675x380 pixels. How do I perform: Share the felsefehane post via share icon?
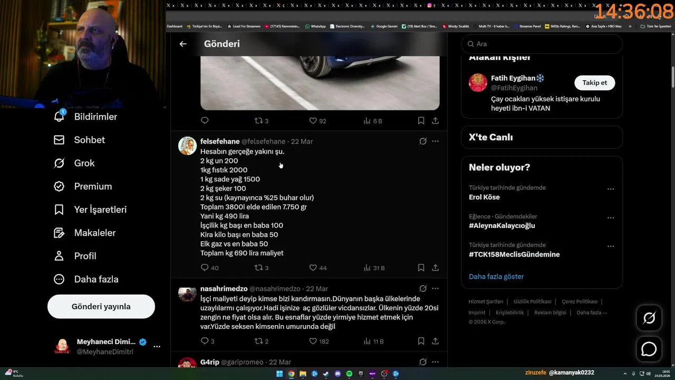tap(435, 268)
